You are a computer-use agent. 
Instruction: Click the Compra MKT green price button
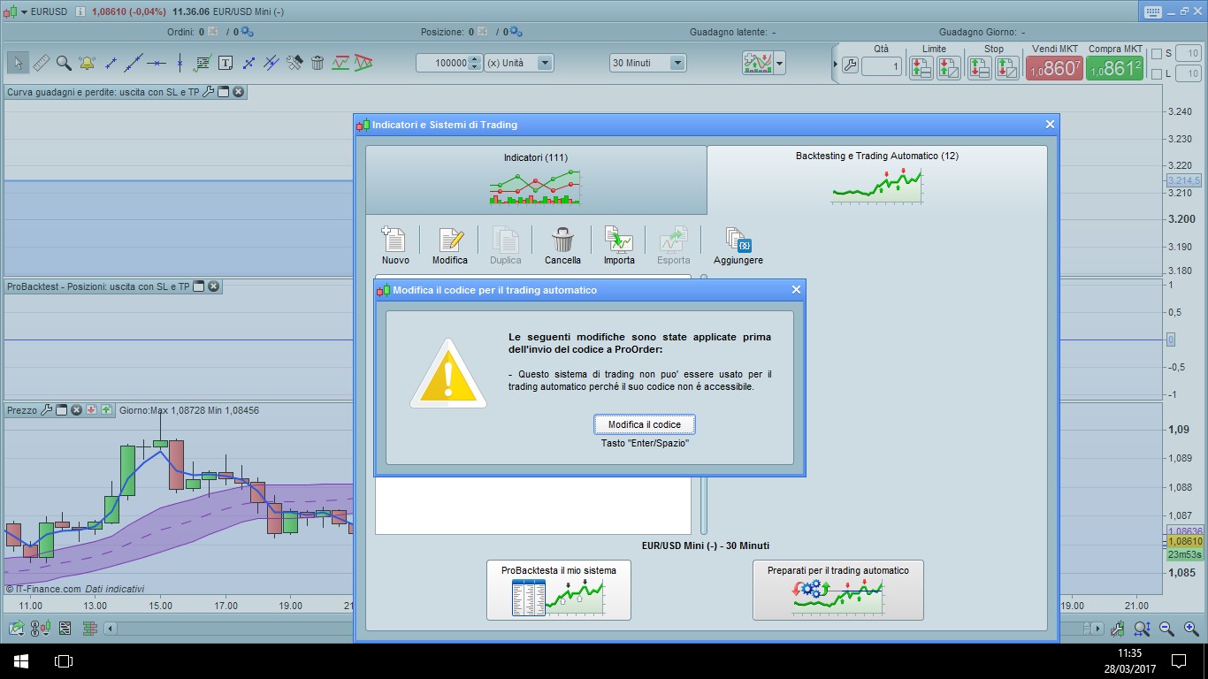click(1114, 68)
